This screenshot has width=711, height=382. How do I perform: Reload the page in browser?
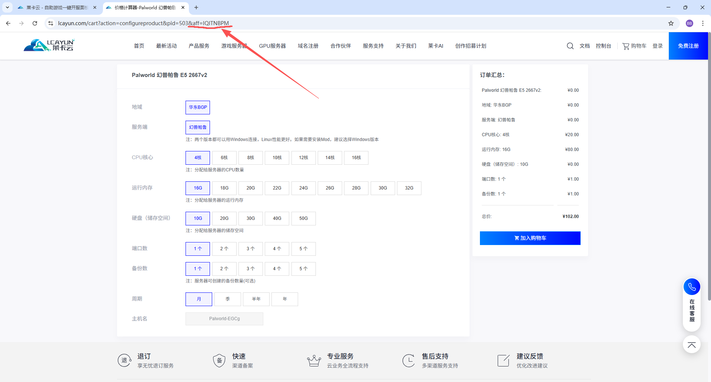35,23
